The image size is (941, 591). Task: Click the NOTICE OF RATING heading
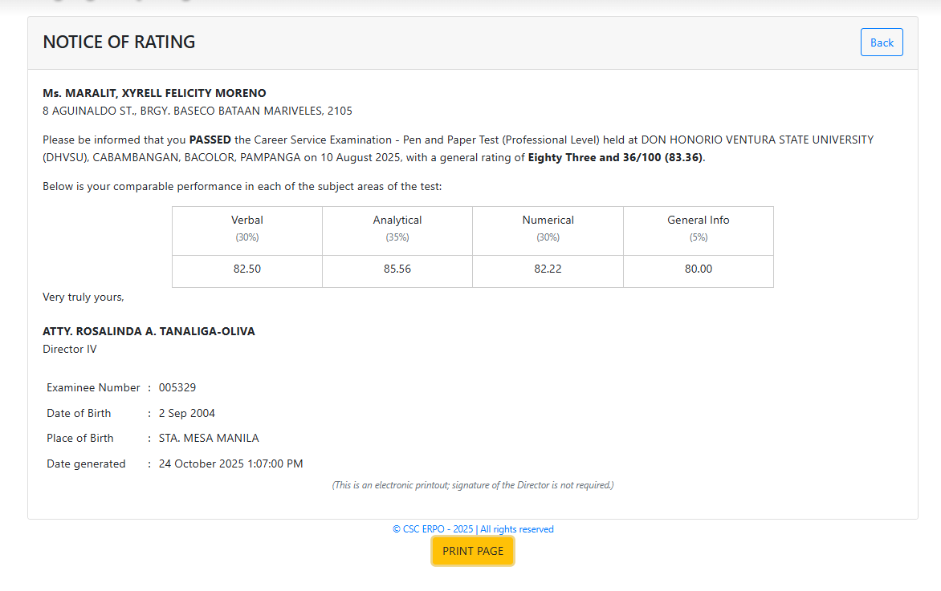[119, 43]
